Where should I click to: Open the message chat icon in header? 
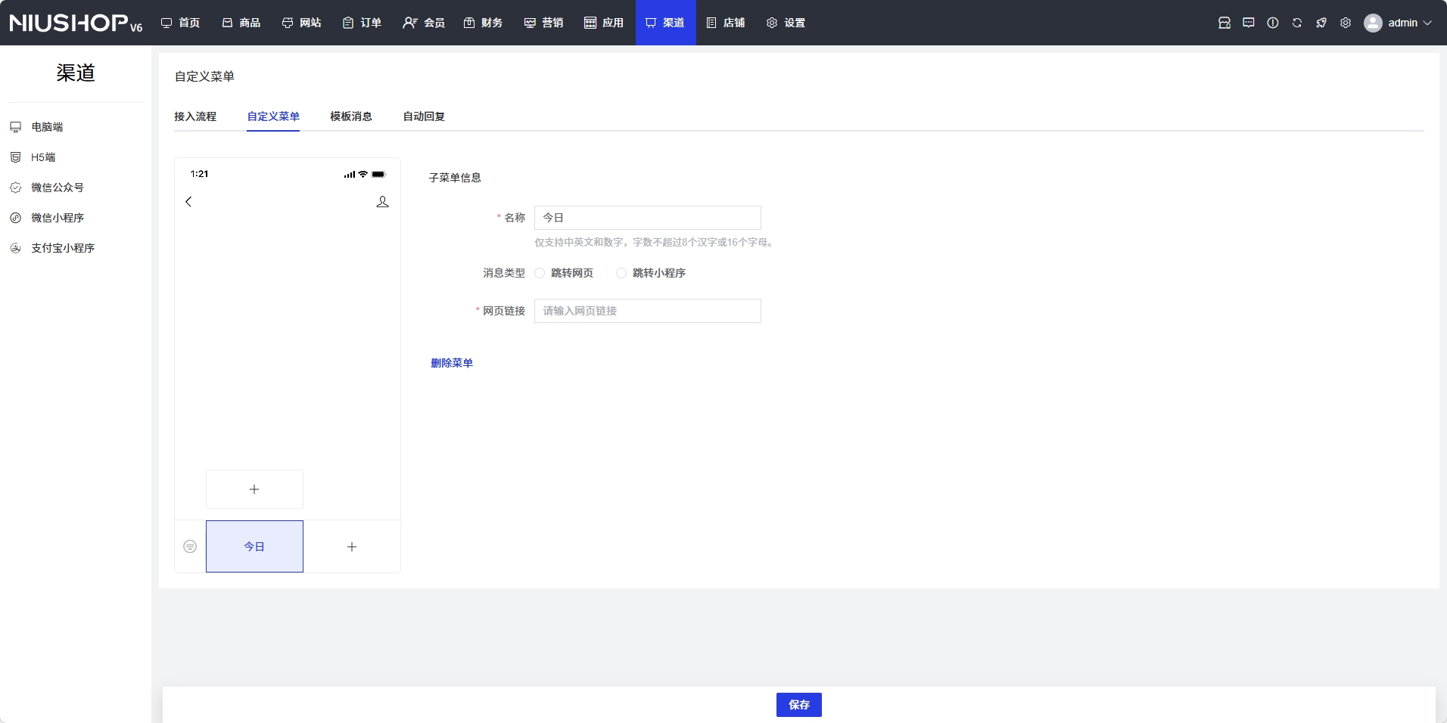pos(1248,23)
